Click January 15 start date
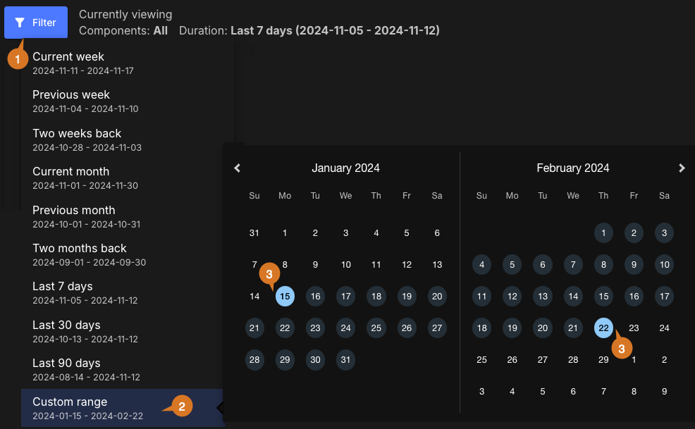Image resolution: width=695 pixels, height=429 pixels. 285,297
